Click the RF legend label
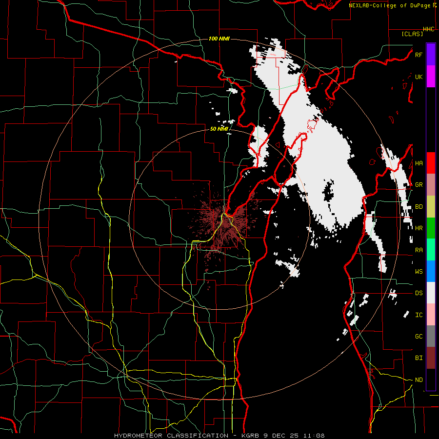The image size is (439, 439). coord(419,55)
